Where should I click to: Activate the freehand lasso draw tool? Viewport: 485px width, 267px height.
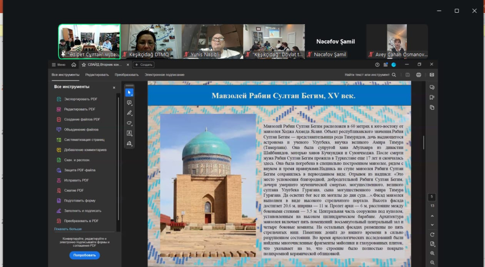pos(129,123)
